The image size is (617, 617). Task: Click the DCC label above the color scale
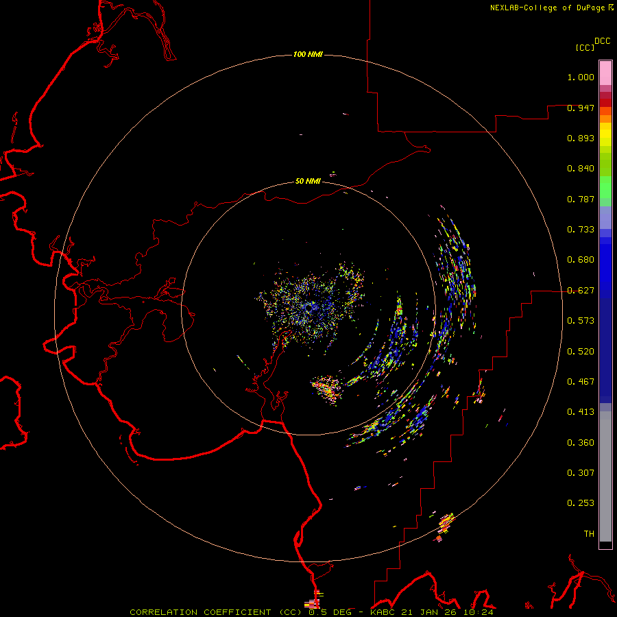(x=602, y=41)
